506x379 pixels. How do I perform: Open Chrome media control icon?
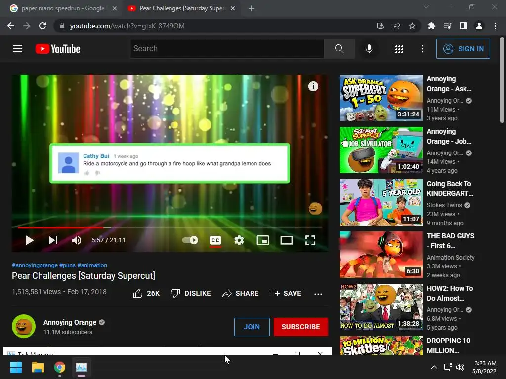(x=448, y=26)
